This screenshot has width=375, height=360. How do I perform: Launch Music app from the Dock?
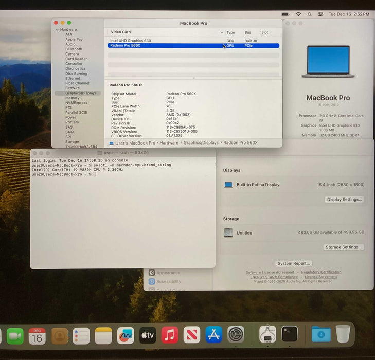tap(170, 335)
